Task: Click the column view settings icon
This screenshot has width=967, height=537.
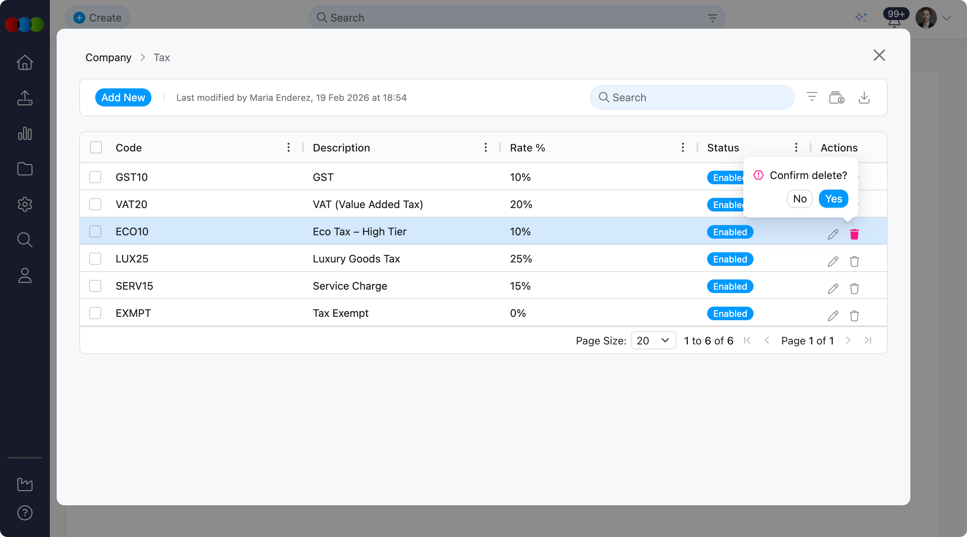Action: pyautogui.click(x=837, y=97)
